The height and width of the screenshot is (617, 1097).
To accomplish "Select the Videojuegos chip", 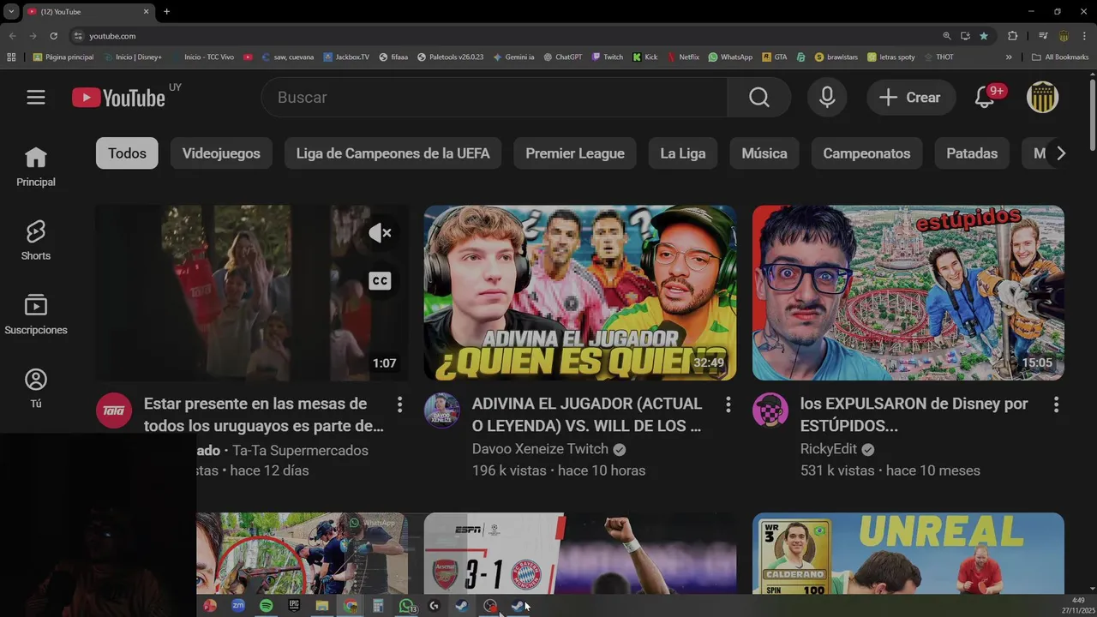I will pyautogui.click(x=221, y=153).
